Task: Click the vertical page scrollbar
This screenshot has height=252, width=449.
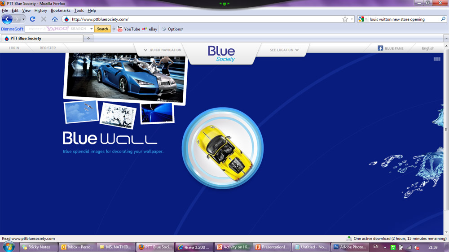Action: (446, 129)
